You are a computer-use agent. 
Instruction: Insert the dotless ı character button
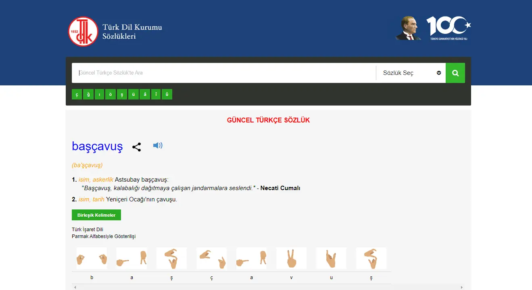[99, 94]
